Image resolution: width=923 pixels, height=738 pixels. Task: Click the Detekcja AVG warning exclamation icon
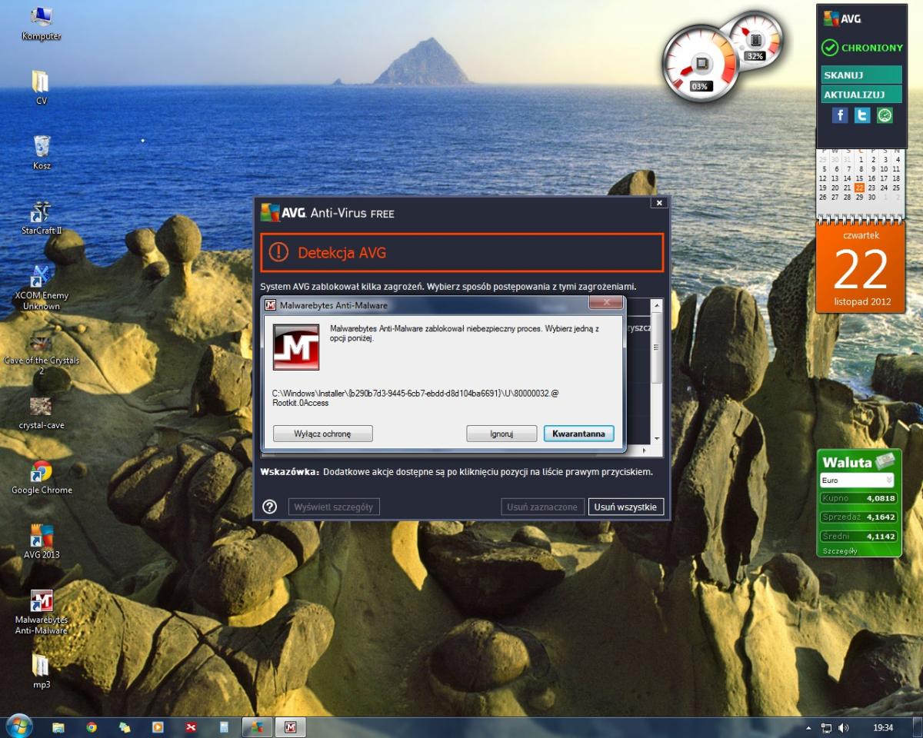278,252
